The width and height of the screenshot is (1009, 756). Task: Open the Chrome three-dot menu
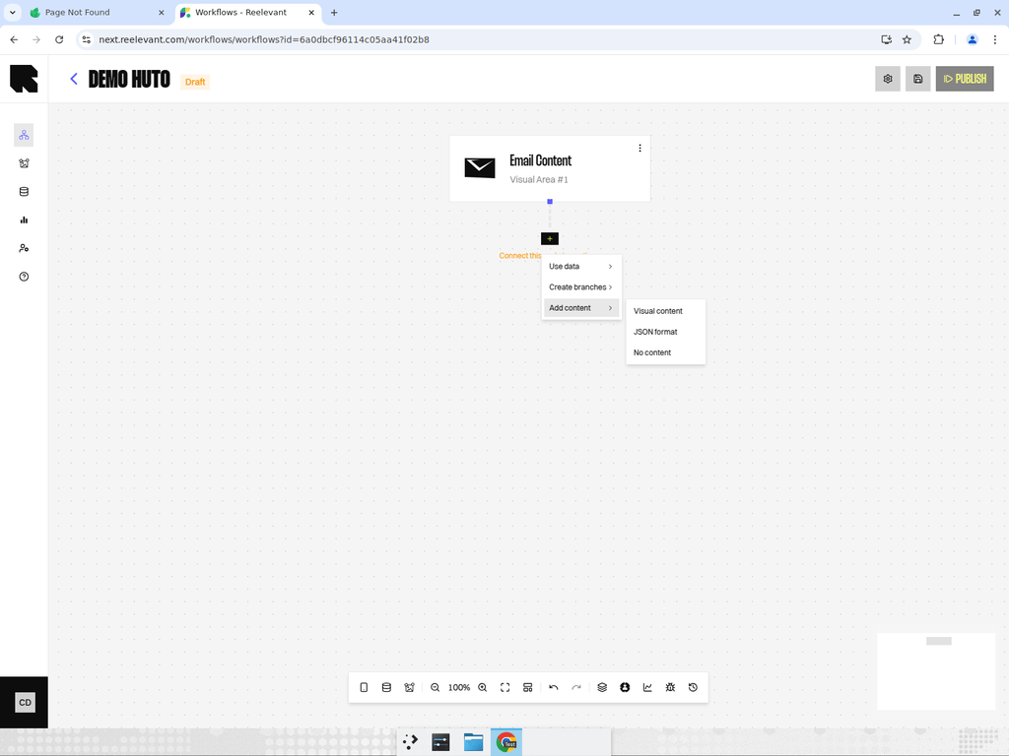click(x=995, y=39)
